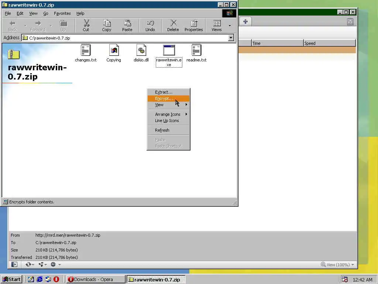Click the Copy toolbar button
Screen dimensions: 378x284
click(107, 26)
